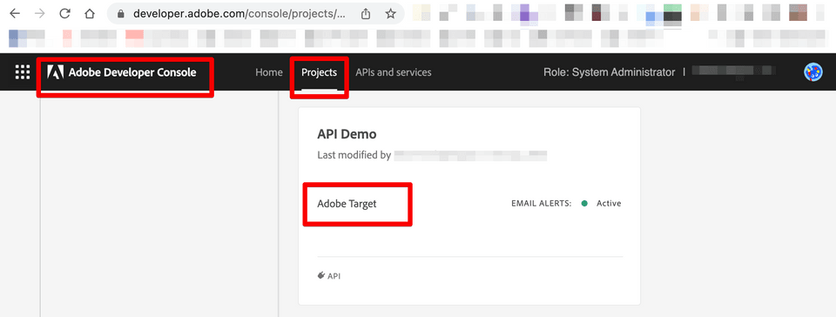
Task: Select the Projects tab
Action: point(319,72)
